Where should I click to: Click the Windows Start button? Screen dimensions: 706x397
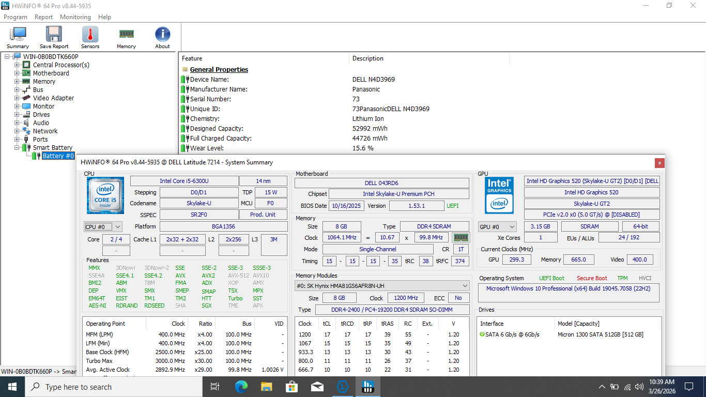tap(12, 387)
